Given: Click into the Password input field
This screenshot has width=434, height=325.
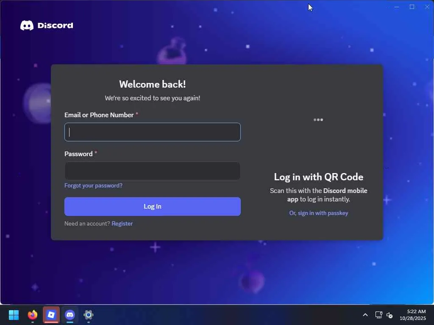Looking at the screenshot, I should tap(153, 171).
